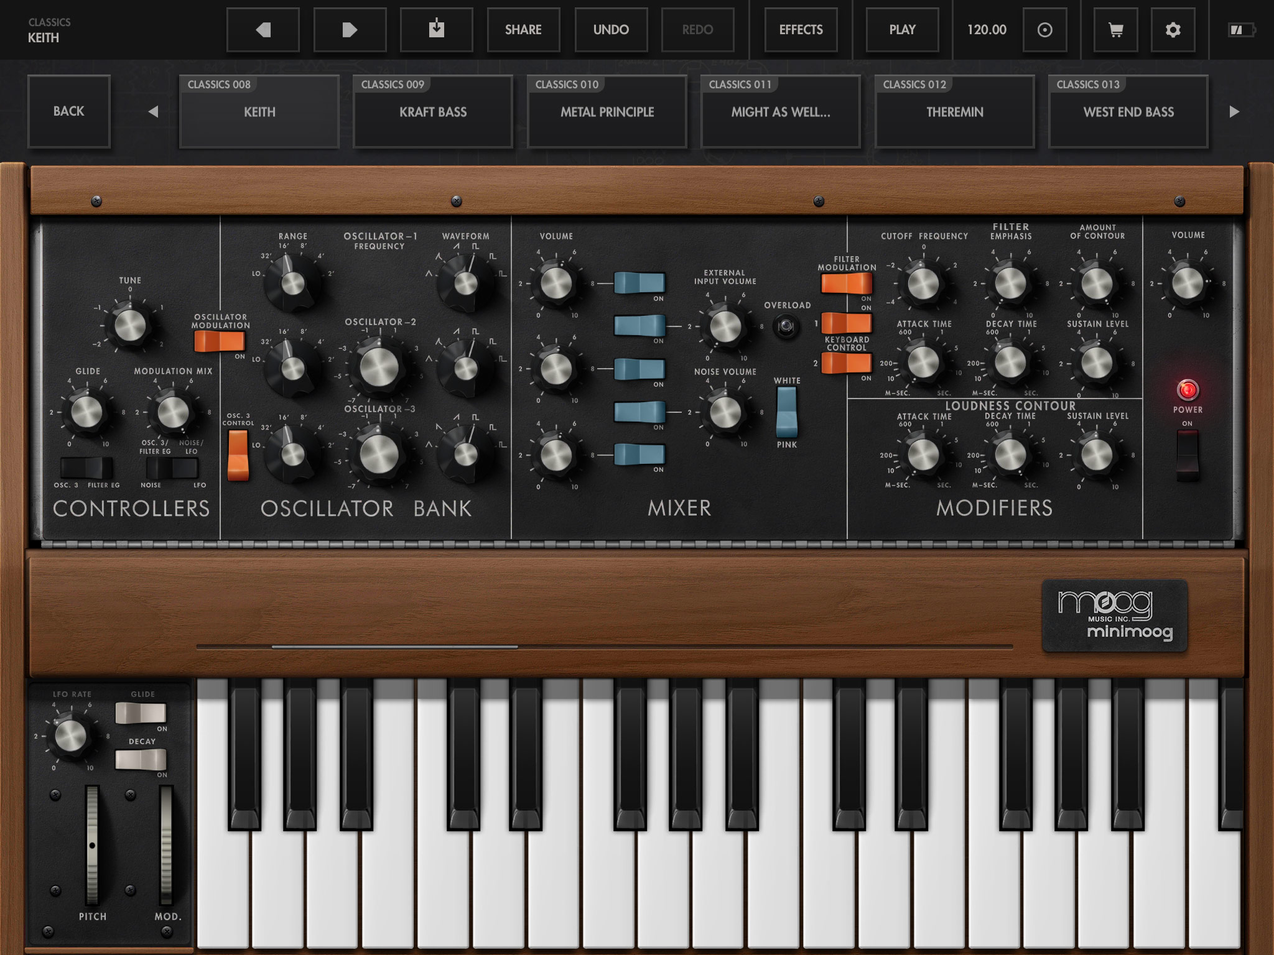Viewport: 1274px width, 955px height.
Task: Switch noise from White to Pink
Action: point(786,412)
